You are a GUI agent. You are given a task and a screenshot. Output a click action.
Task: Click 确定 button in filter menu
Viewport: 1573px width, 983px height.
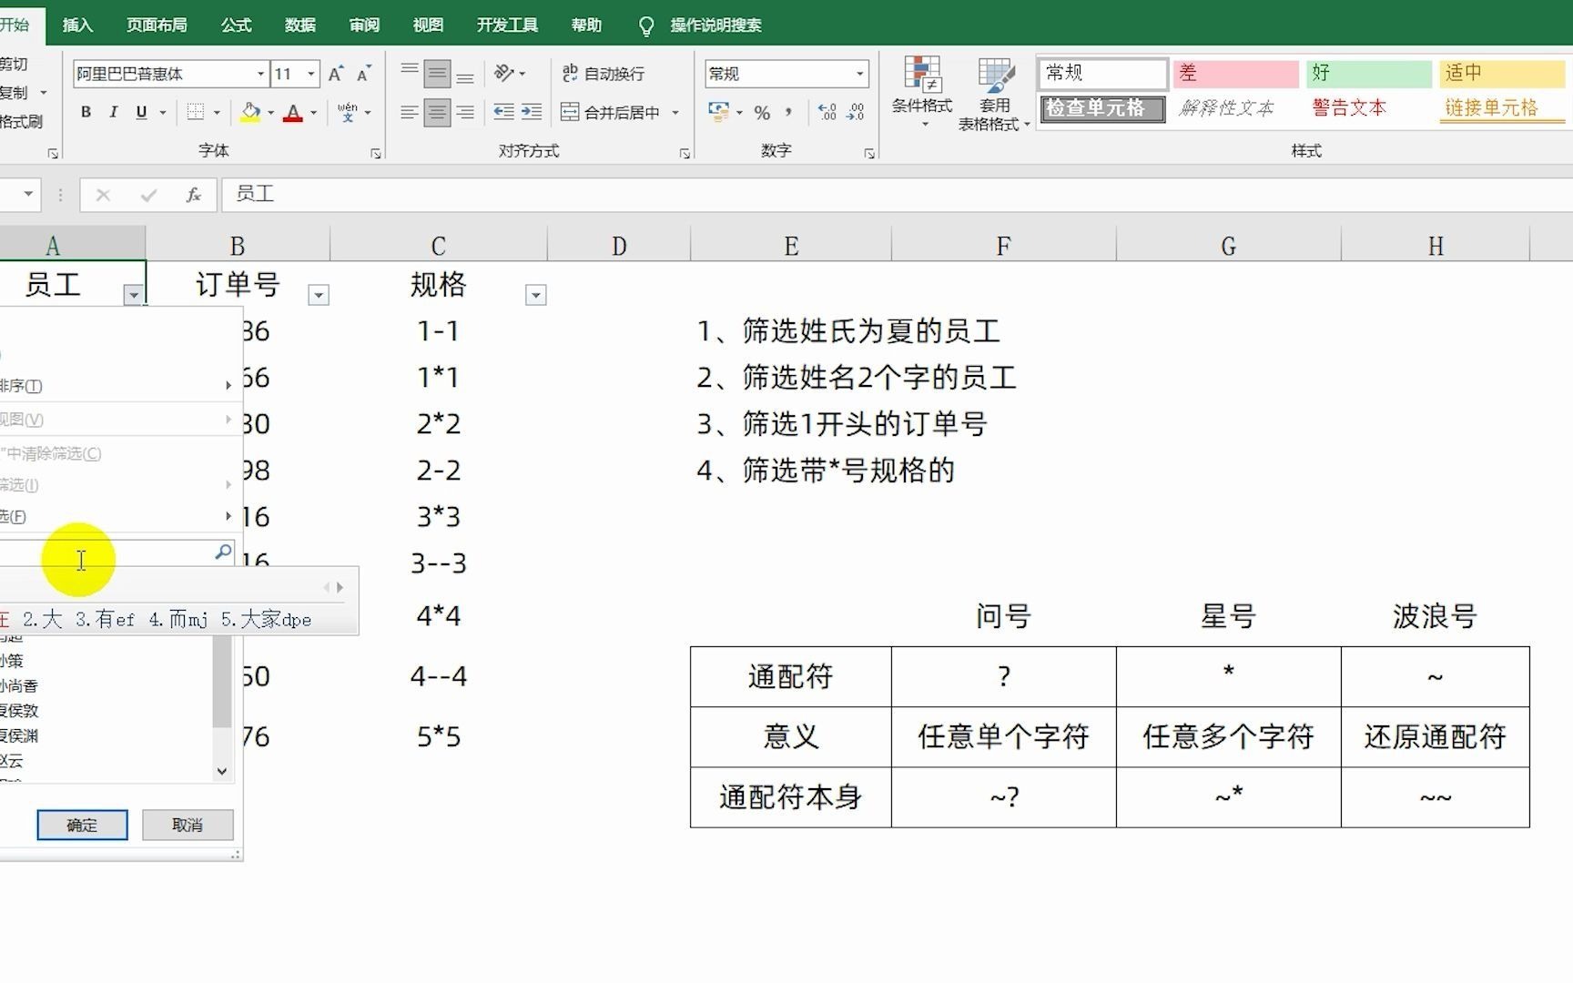(82, 825)
